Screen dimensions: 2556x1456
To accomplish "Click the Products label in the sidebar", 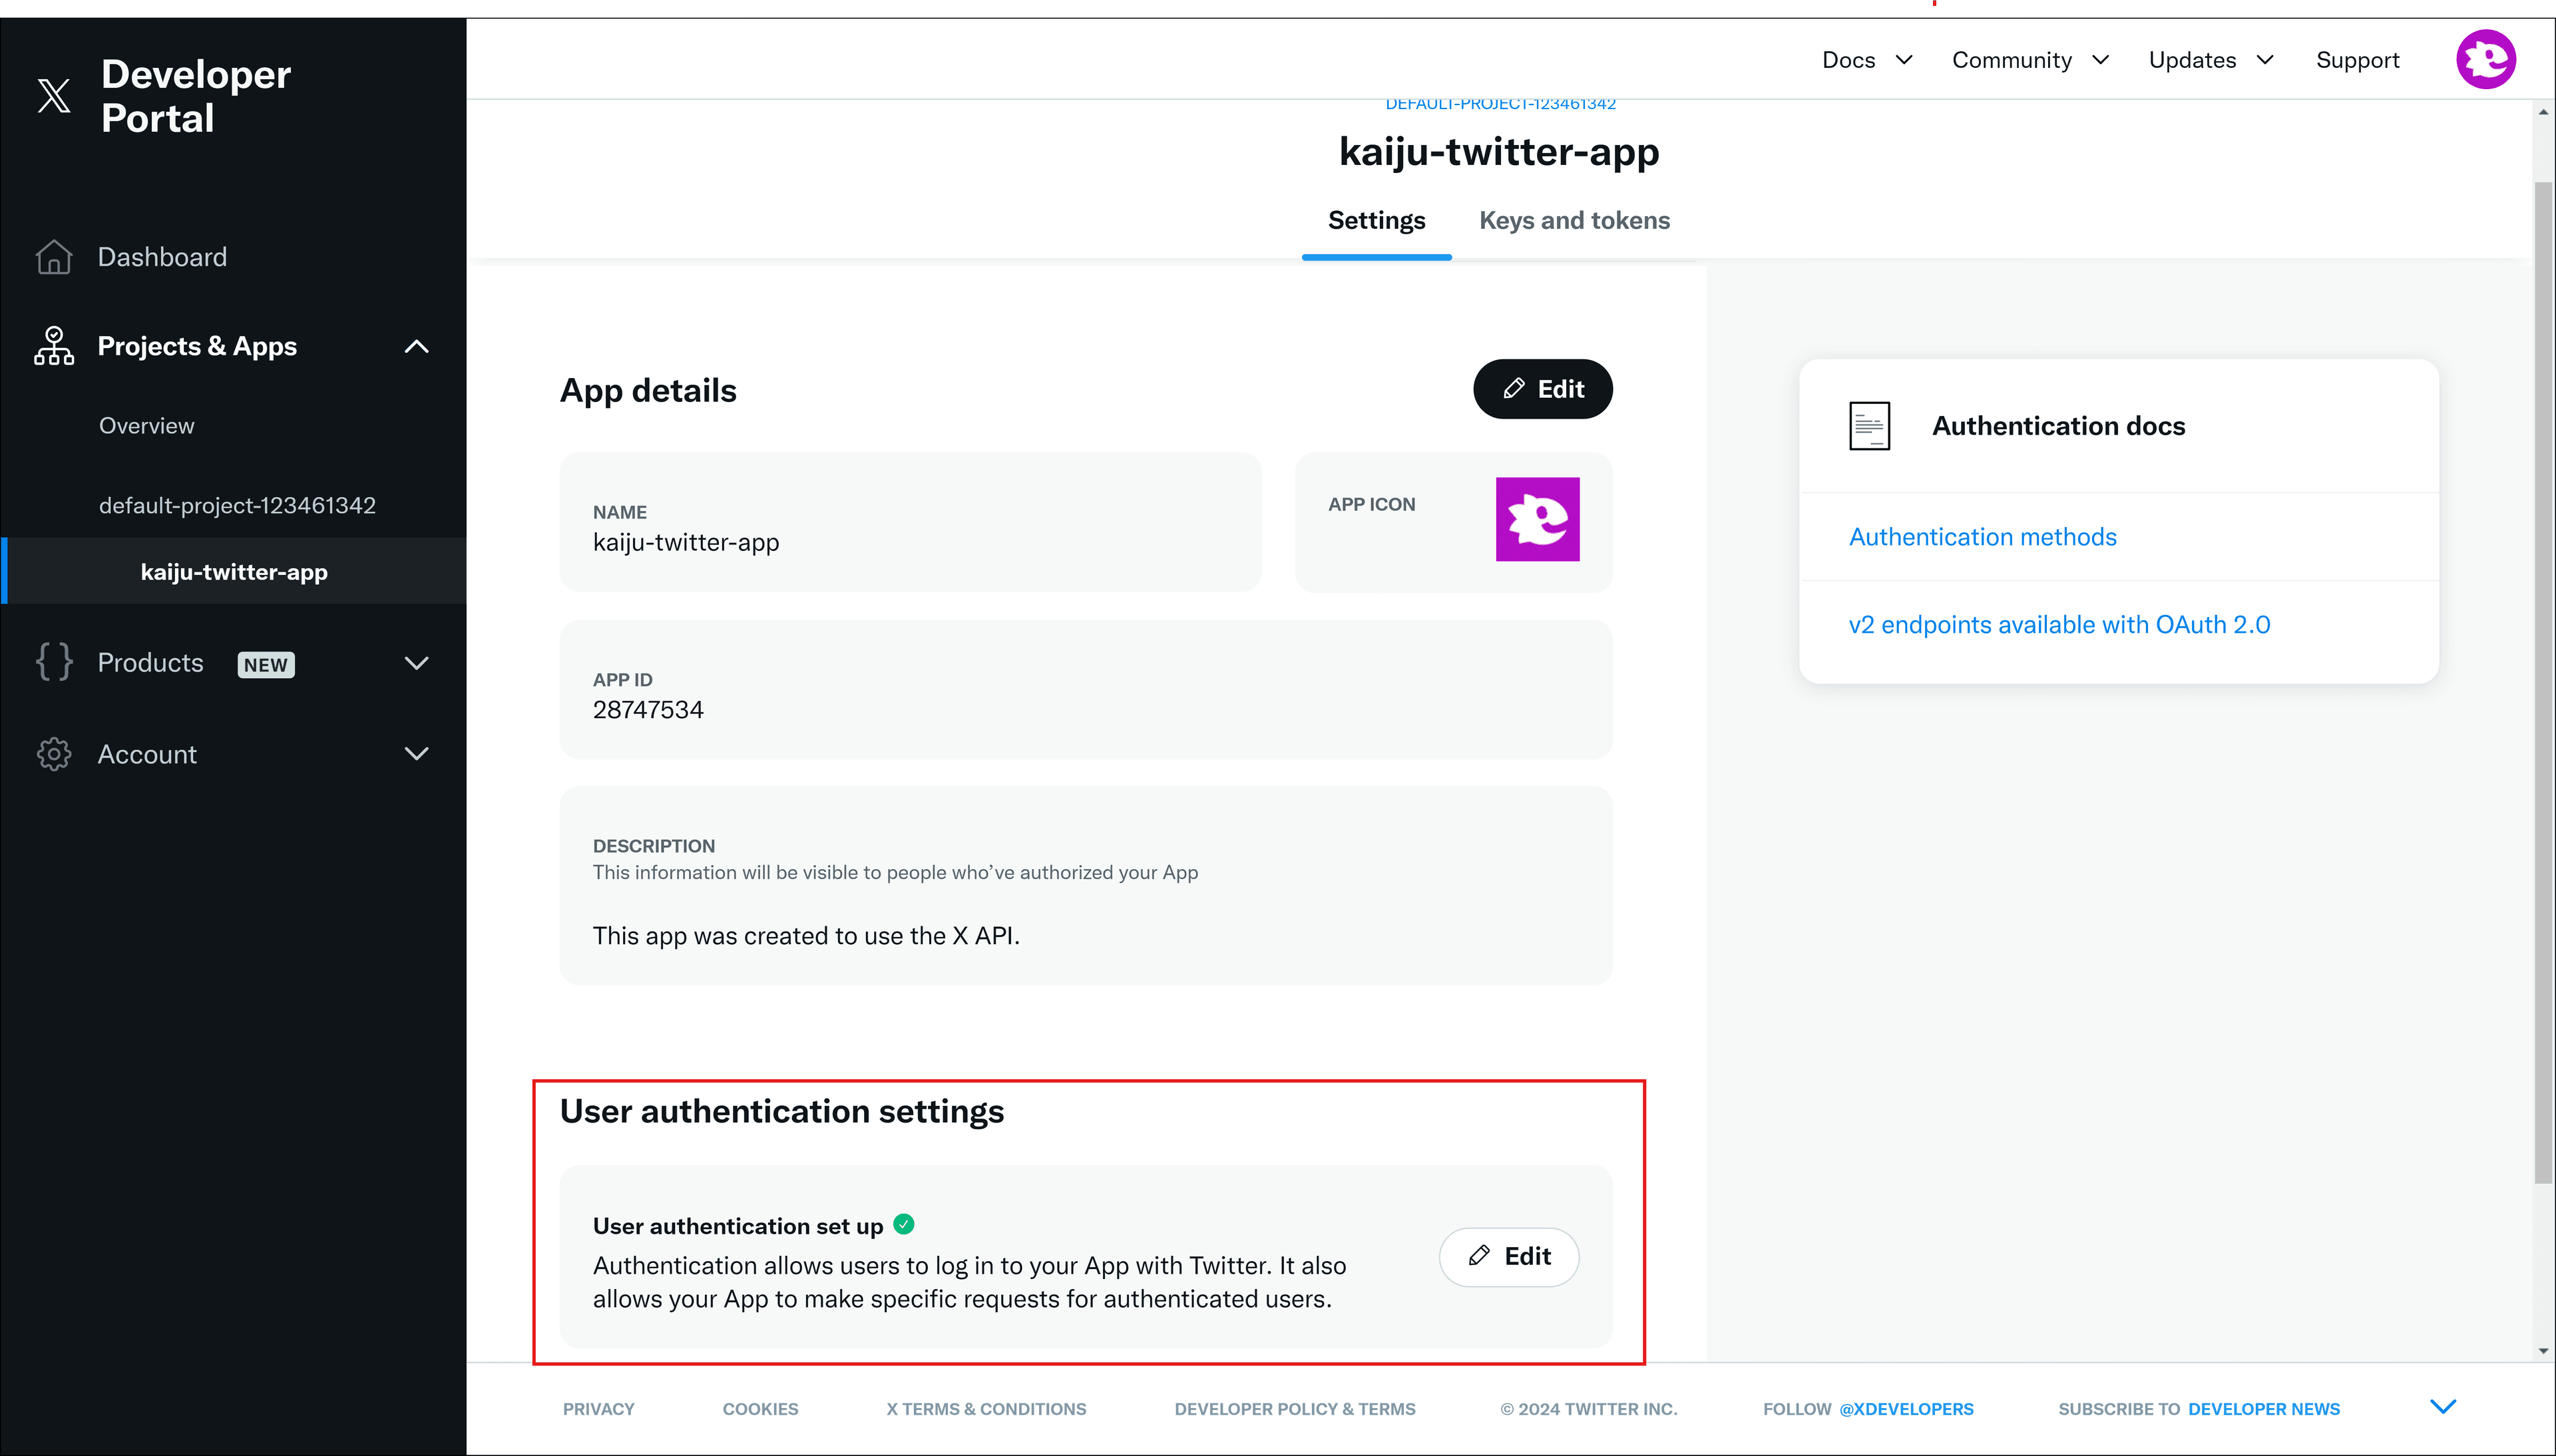I will [x=150, y=663].
